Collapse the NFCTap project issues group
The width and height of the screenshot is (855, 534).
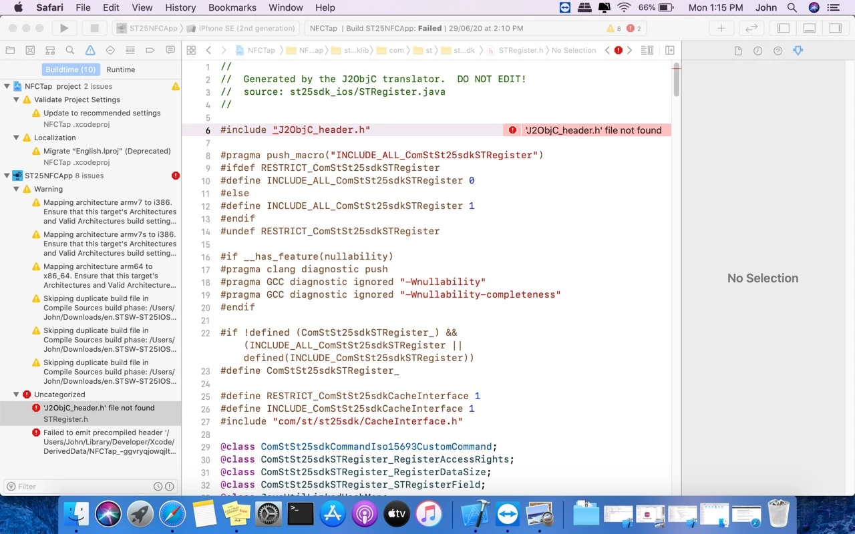tap(7, 86)
